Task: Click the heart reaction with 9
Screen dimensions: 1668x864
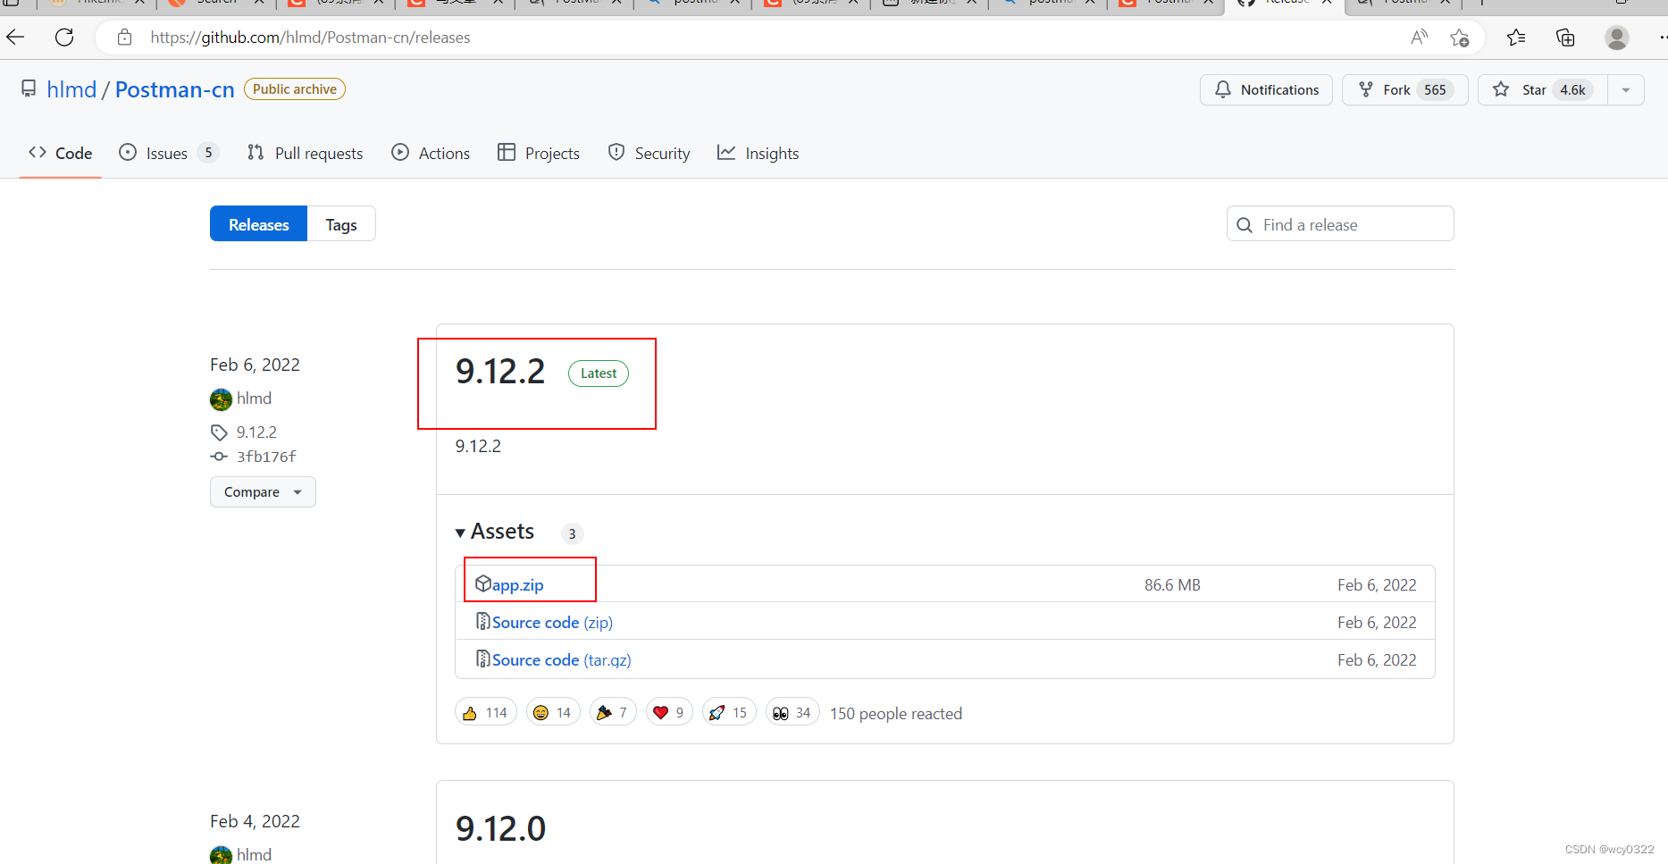Action: coord(669,712)
